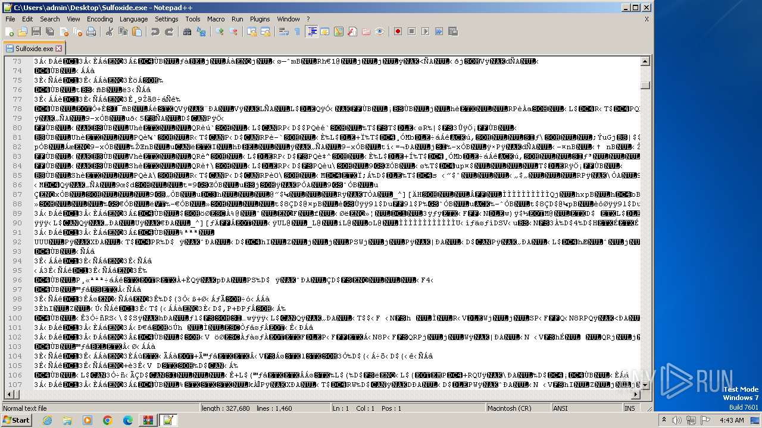Close the Sulfoxide.exe tab with its red X

tap(58, 49)
